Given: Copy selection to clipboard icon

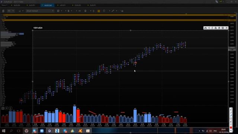Looking at the screenshot, I should click(x=219, y=28).
